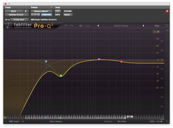Click Copy A to B button
Image resolution: width=173 pixels, height=128 pixels.
click(x=87, y=26)
